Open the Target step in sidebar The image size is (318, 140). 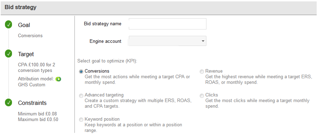coord(26,54)
